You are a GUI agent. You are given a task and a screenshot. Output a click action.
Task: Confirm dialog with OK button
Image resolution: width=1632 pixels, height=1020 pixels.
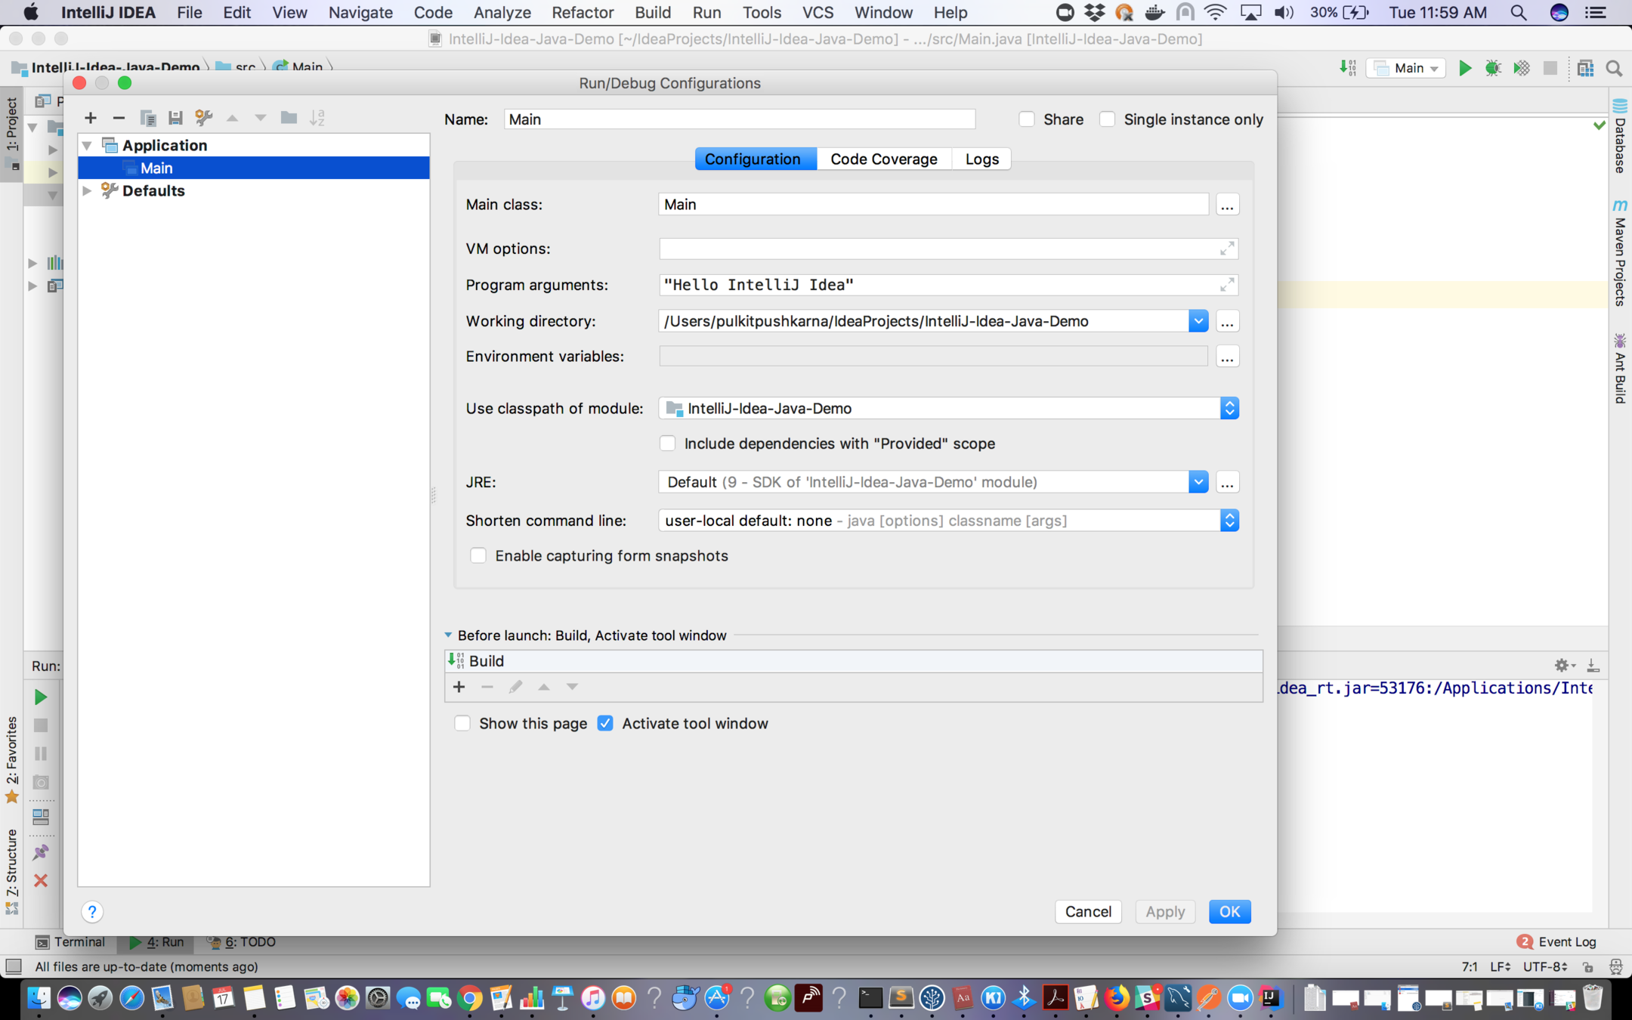[1229, 912]
